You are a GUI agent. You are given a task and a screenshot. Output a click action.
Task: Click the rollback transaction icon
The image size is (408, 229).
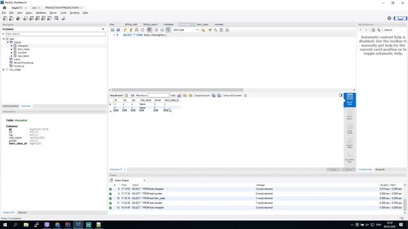pos(162,30)
